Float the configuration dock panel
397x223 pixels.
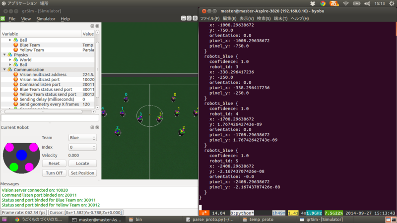pyautogui.click(x=92, y=26)
